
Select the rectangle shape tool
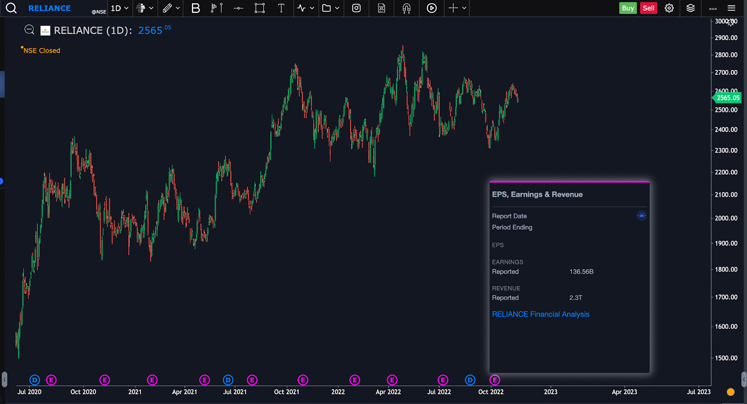tap(260, 8)
